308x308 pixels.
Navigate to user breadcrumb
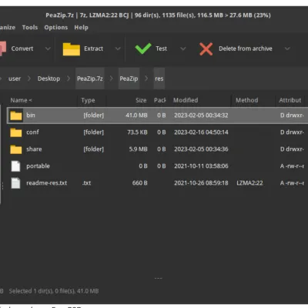(x=15, y=79)
